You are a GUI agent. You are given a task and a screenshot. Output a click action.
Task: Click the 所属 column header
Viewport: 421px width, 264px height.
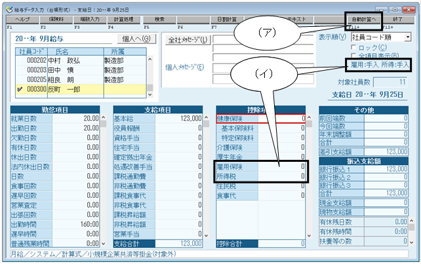[x=125, y=52]
